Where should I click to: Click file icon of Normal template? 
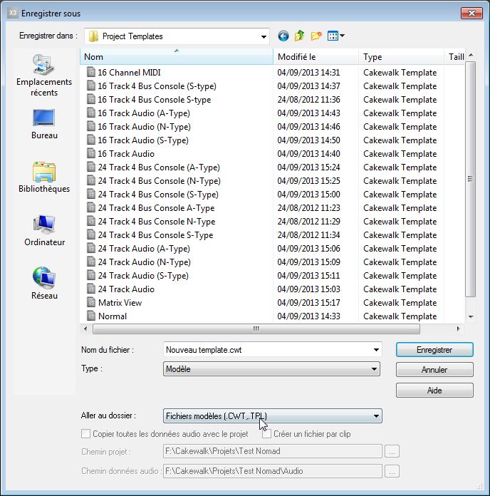90,316
